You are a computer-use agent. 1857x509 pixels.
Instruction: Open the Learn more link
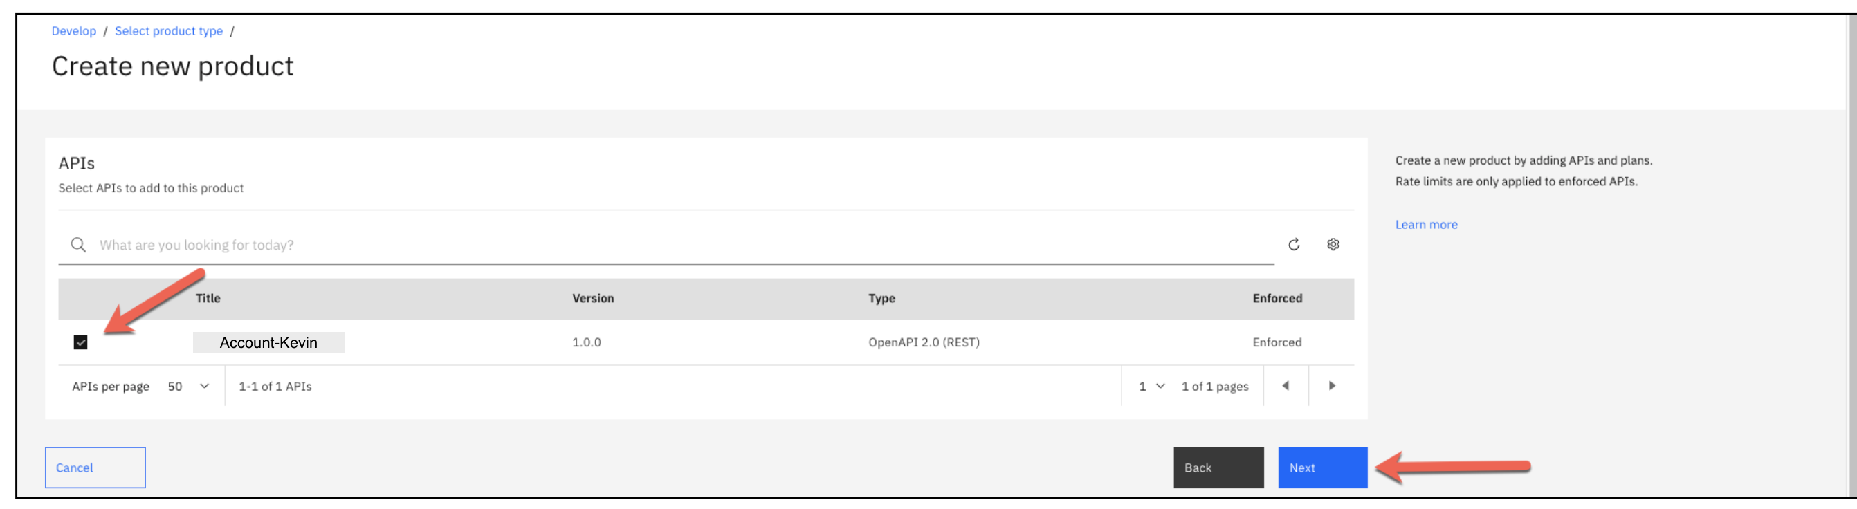1426,224
